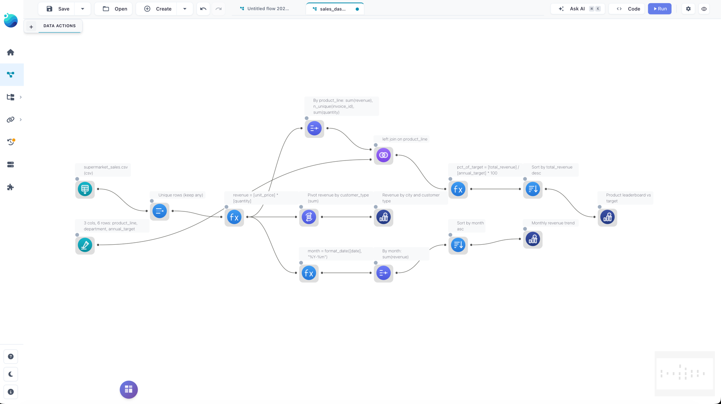The height and width of the screenshot is (404, 721).
Task: Click the canvas minimap overview
Action: 685,373
